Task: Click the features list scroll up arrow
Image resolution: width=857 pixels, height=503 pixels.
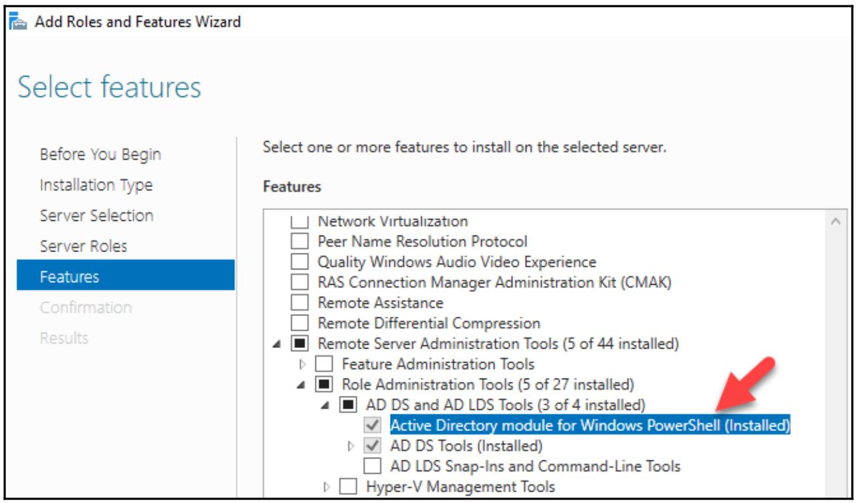Action: click(x=836, y=222)
